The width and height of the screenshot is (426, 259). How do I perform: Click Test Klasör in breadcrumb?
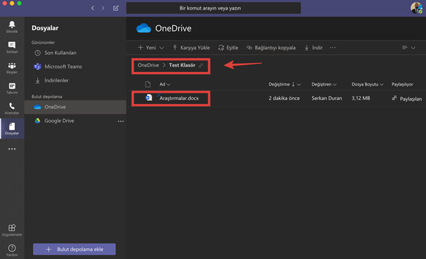182,65
